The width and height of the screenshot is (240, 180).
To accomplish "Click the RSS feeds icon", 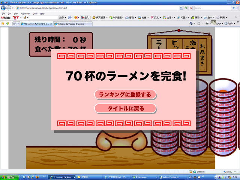I will coord(199,24).
